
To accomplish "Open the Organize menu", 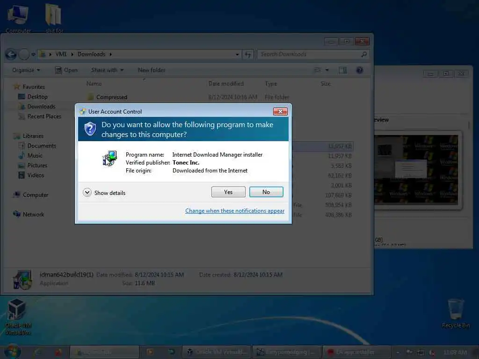I will [26, 70].
